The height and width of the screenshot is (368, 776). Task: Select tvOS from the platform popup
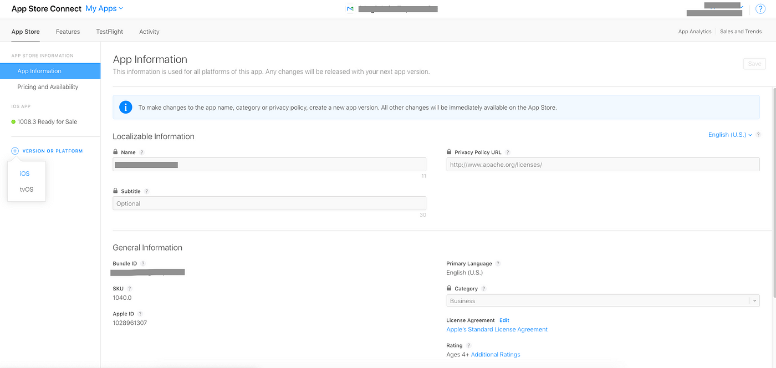click(x=27, y=190)
